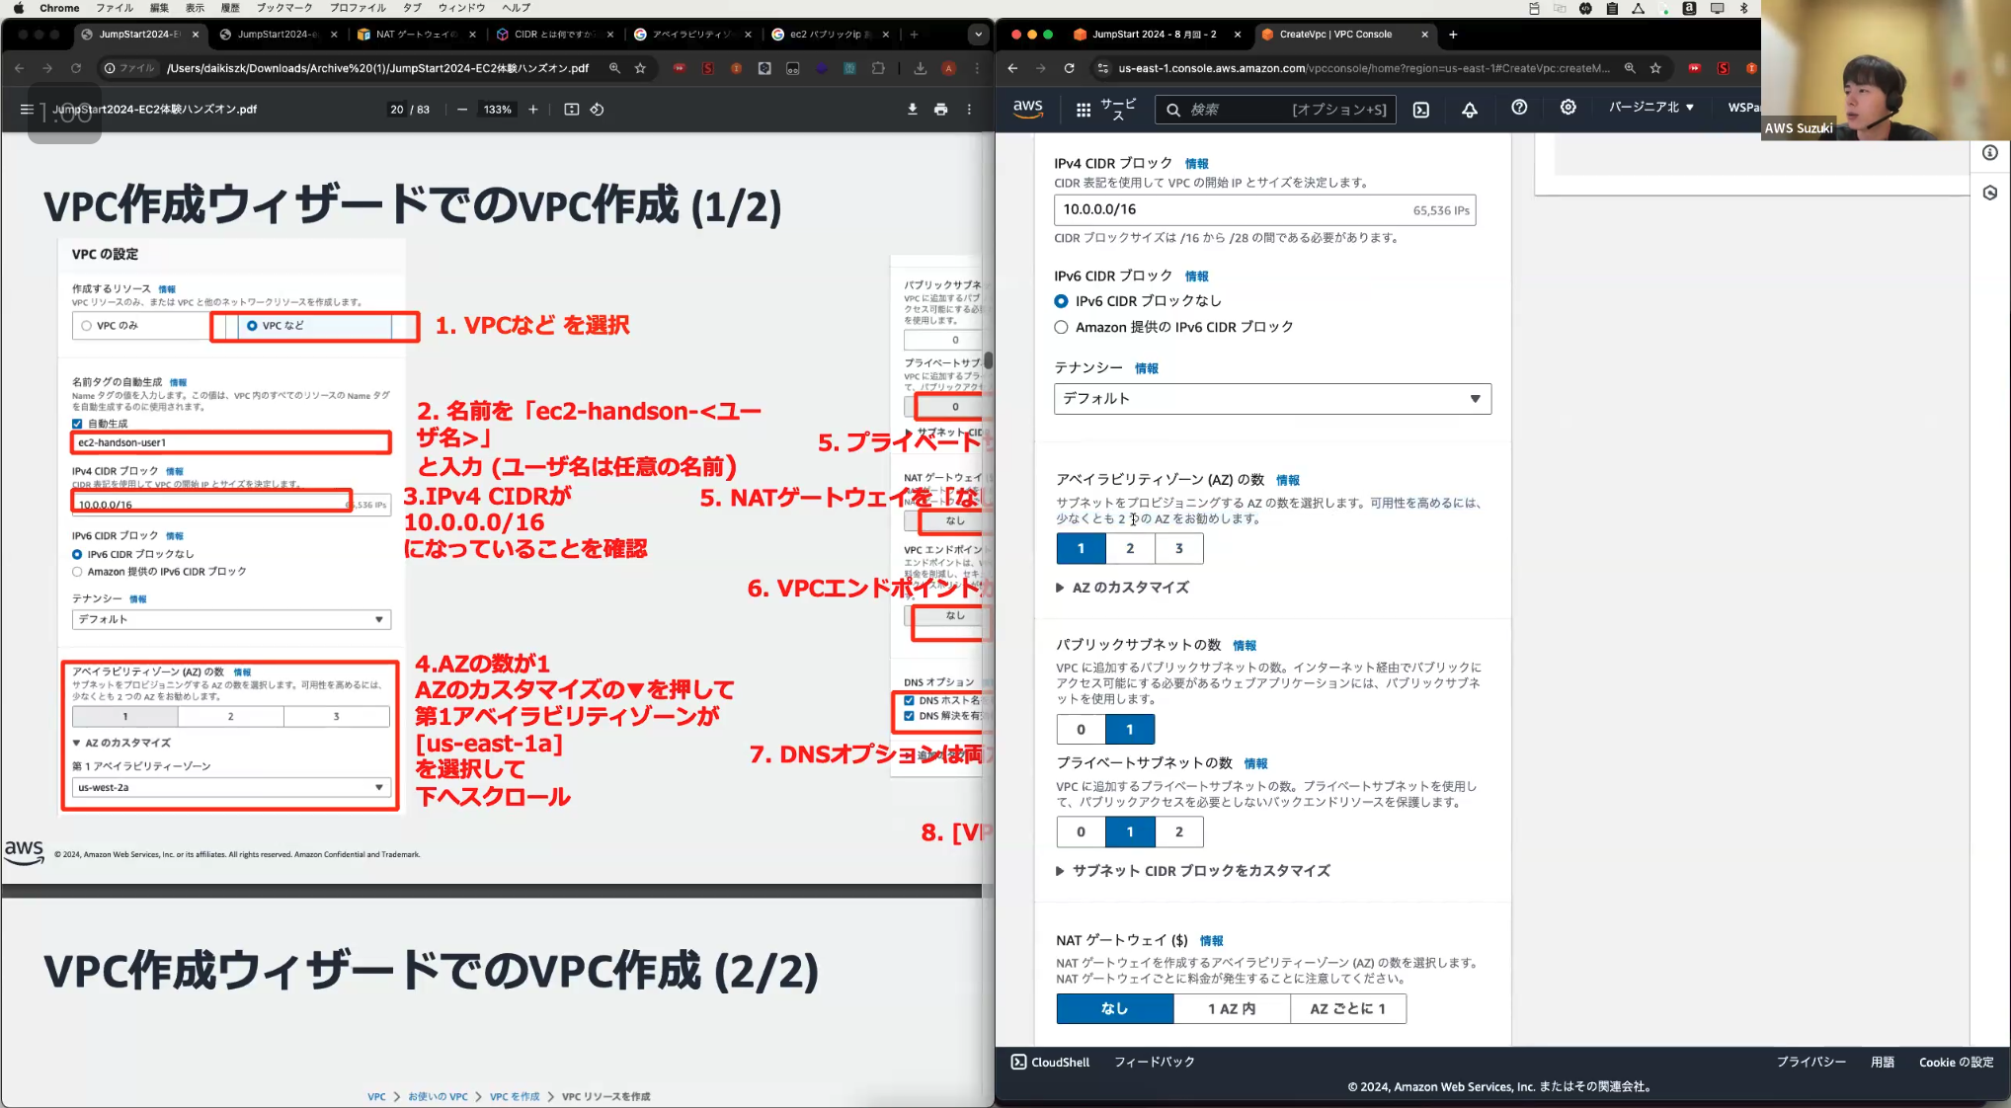Zoom in the PDF with plus button

point(533,110)
